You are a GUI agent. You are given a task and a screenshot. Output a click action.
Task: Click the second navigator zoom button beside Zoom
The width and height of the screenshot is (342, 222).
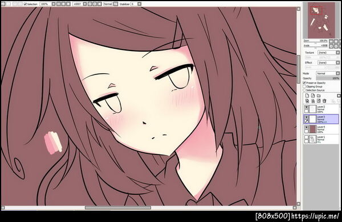tap(336, 41)
